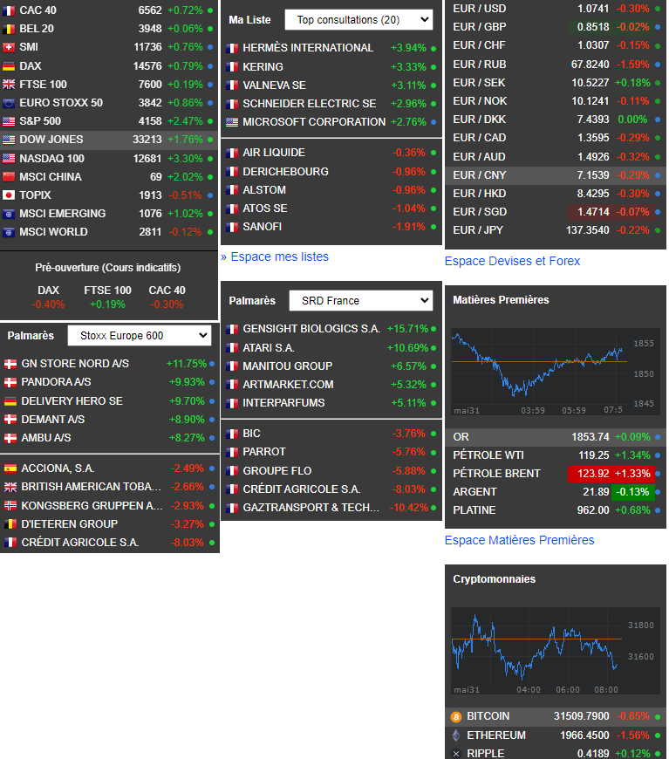
Task: Click the Ripple X icon
Action: tap(456, 754)
